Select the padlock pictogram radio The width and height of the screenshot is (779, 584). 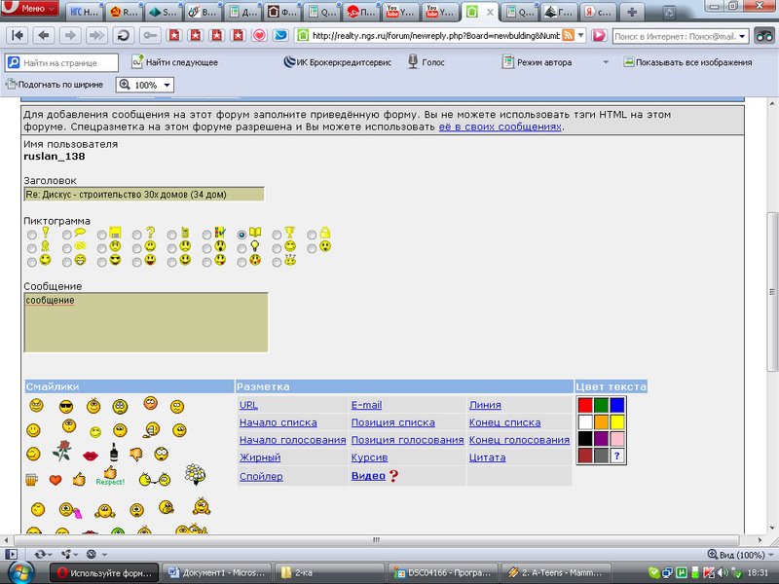pyautogui.click(x=312, y=235)
